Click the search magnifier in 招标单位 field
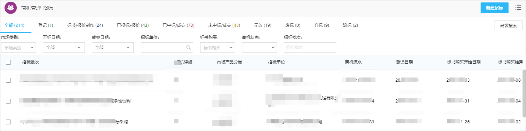This screenshot has width=526, height=131. click(189, 48)
